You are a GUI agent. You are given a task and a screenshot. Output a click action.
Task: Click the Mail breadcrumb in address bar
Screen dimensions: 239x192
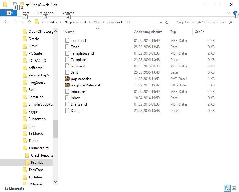(97, 22)
